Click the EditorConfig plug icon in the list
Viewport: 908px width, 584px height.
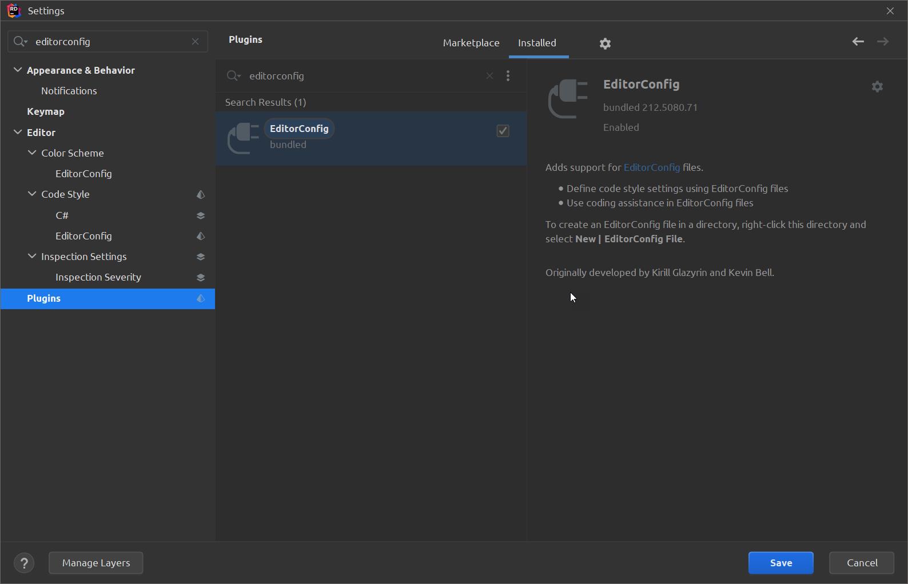point(243,138)
